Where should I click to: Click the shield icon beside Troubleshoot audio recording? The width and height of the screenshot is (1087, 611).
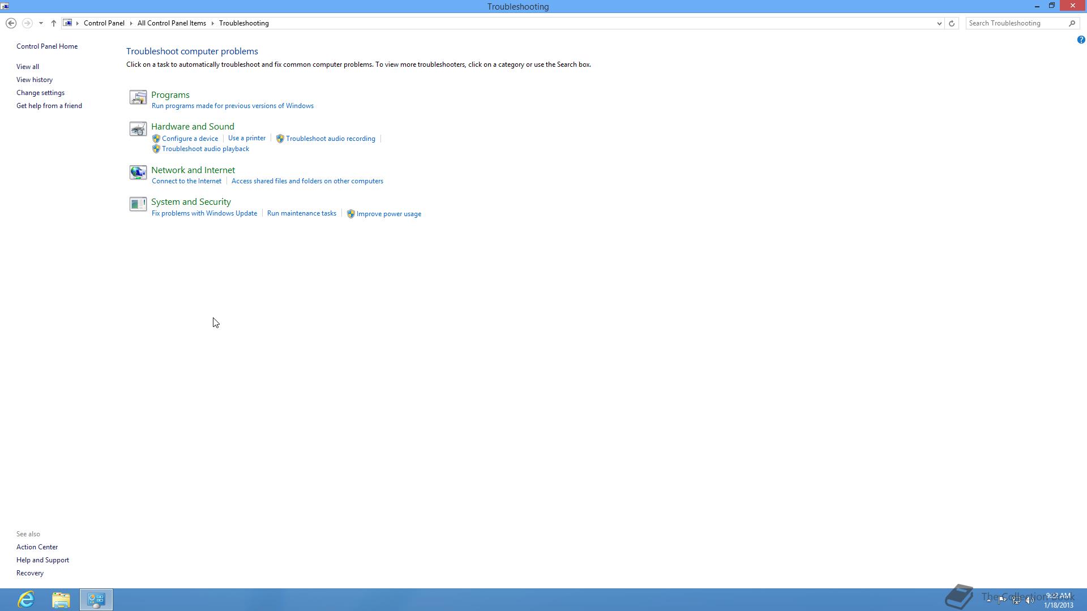[280, 139]
